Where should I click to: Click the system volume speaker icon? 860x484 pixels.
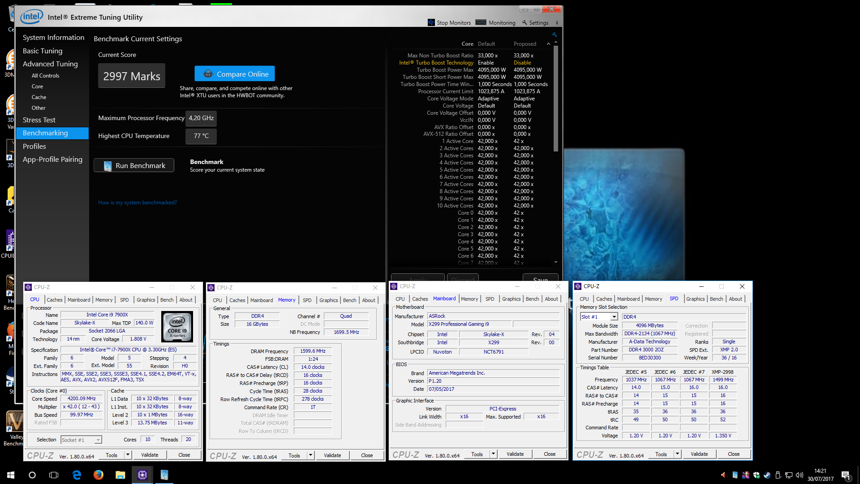(x=800, y=475)
